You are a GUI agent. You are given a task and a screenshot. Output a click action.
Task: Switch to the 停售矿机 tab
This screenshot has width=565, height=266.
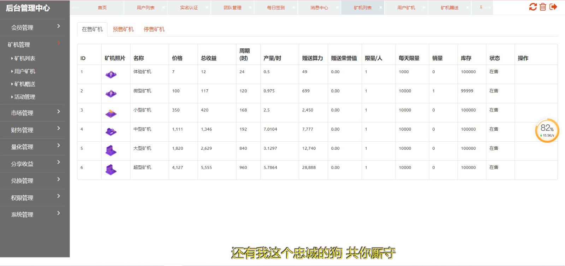[x=154, y=29]
